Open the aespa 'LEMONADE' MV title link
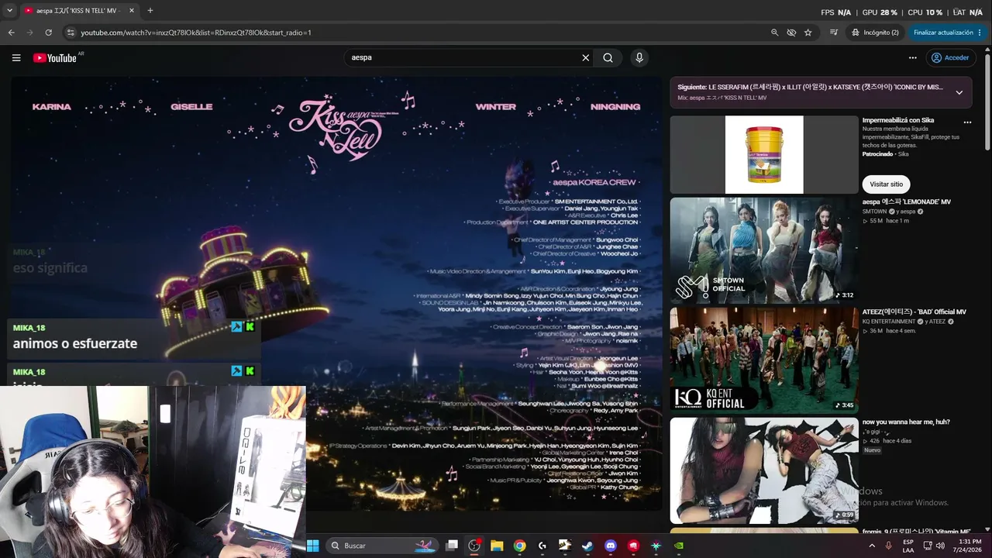This screenshot has height=558, width=992. [907, 202]
